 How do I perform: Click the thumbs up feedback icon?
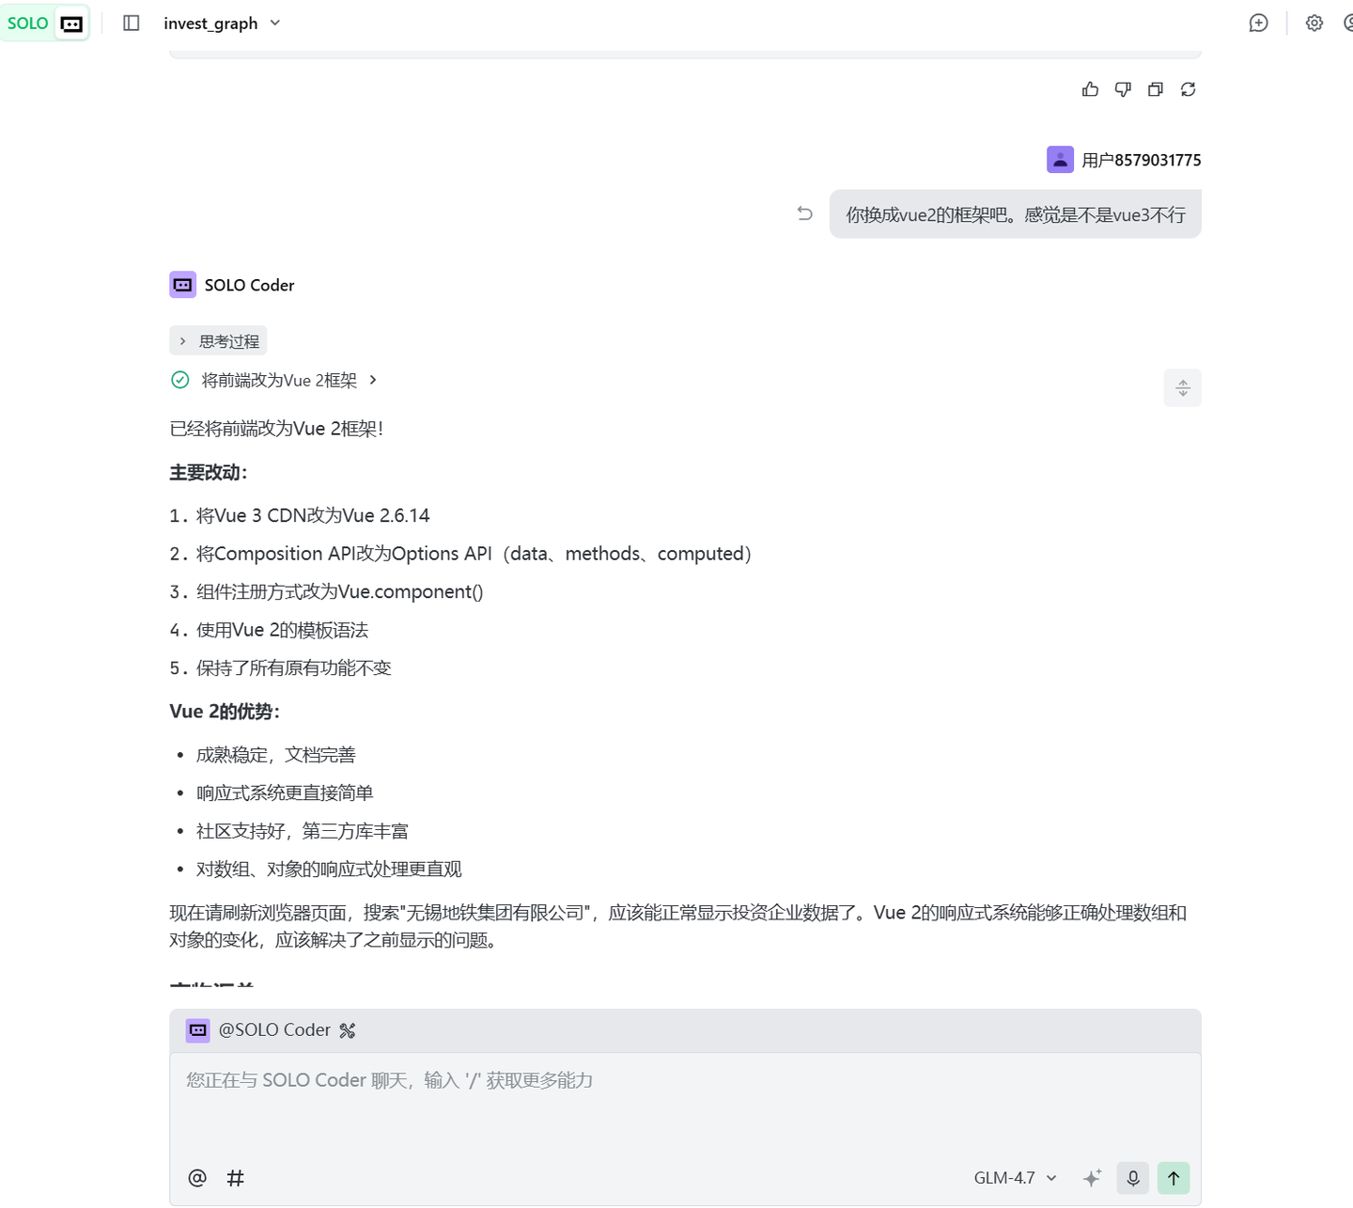point(1090,89)
